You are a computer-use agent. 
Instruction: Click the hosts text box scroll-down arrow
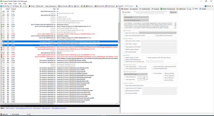coord(175,27)
